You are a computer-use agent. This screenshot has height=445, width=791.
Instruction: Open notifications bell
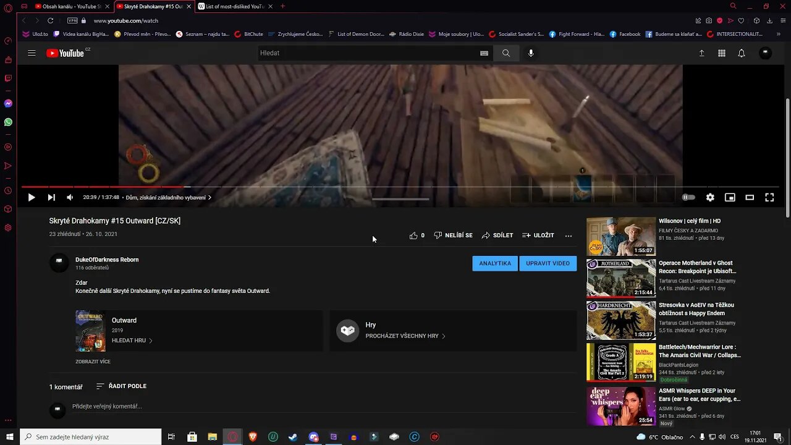[742, 53]
